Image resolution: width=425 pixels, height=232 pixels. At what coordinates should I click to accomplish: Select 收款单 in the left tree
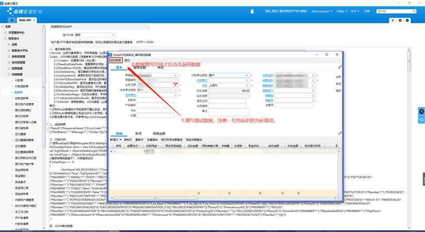coord(19,93)
